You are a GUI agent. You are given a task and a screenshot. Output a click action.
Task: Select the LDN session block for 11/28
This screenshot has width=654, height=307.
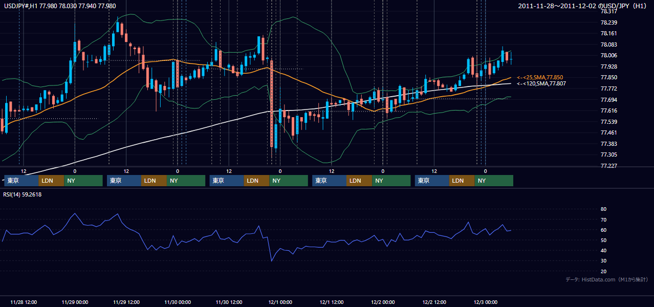[x=52, y=181]
